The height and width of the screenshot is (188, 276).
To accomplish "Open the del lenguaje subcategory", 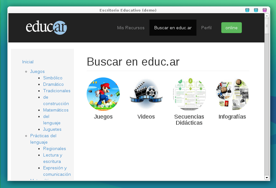I will pyautogui.click(x=52, y=120).
